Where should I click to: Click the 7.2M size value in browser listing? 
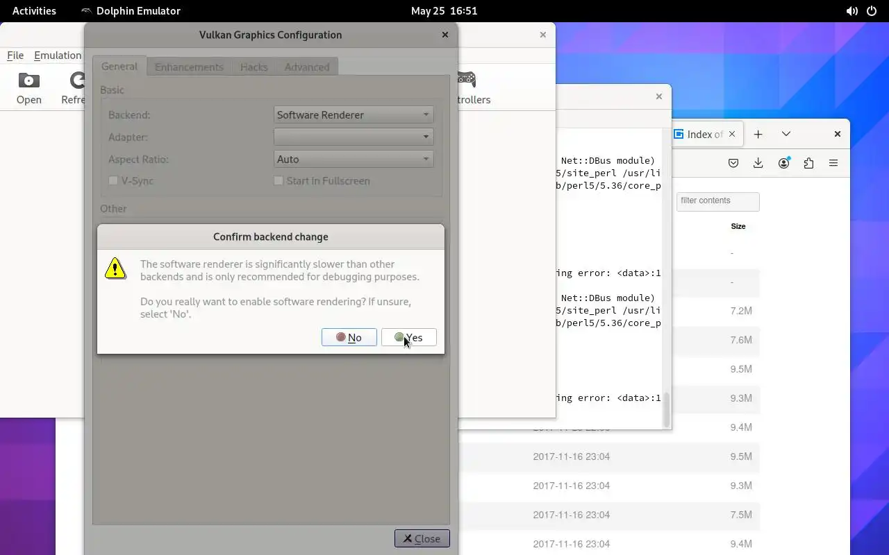pos(741,311)
